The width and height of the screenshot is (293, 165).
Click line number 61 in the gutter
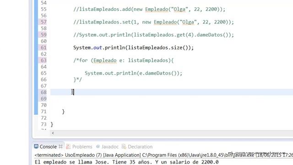click(43, 48)
